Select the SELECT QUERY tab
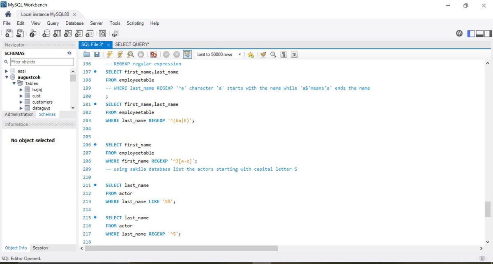 click(132, 44)
